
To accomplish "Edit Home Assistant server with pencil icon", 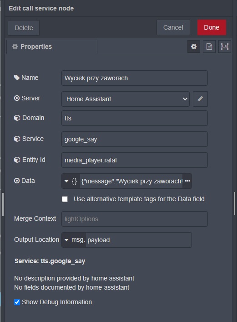I will tap(200, 99).
